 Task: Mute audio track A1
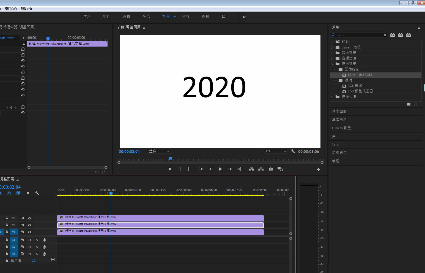click(29, 240)
